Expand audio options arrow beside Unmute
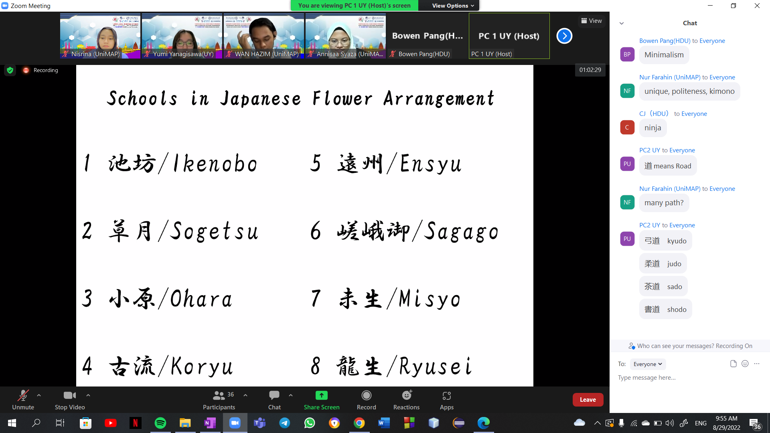The width and height of the screenshot is (770, 433). pos(39,395)
